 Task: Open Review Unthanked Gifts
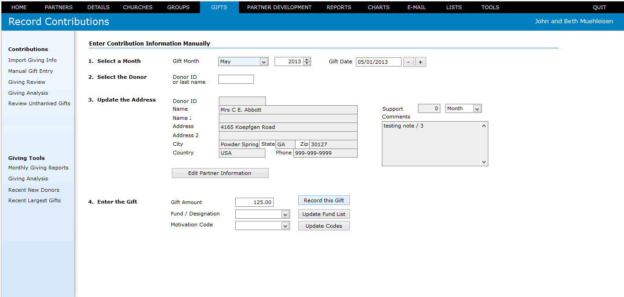tap(39, 103)
